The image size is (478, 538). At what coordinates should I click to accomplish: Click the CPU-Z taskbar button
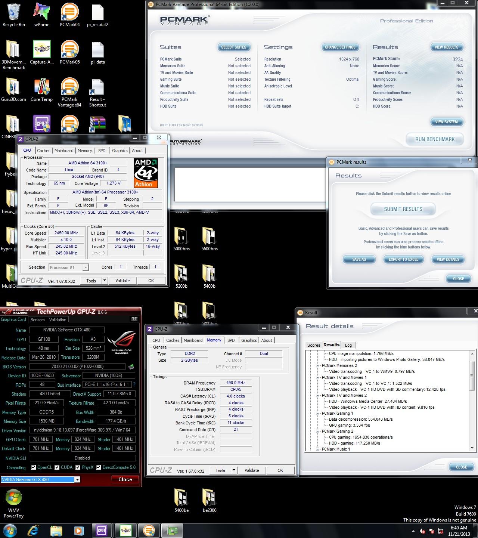[x=102, y=531]
